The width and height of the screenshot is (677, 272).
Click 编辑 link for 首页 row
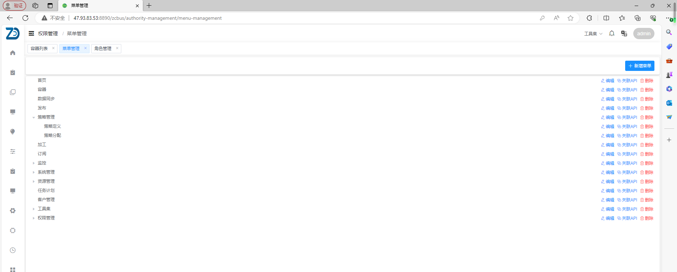point(608,81)
